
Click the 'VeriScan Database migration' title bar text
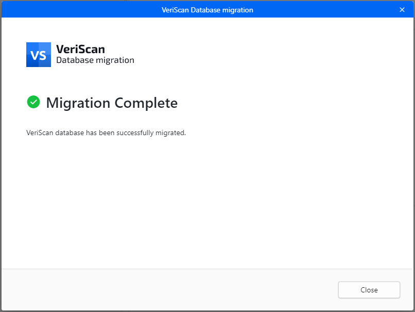207,10
